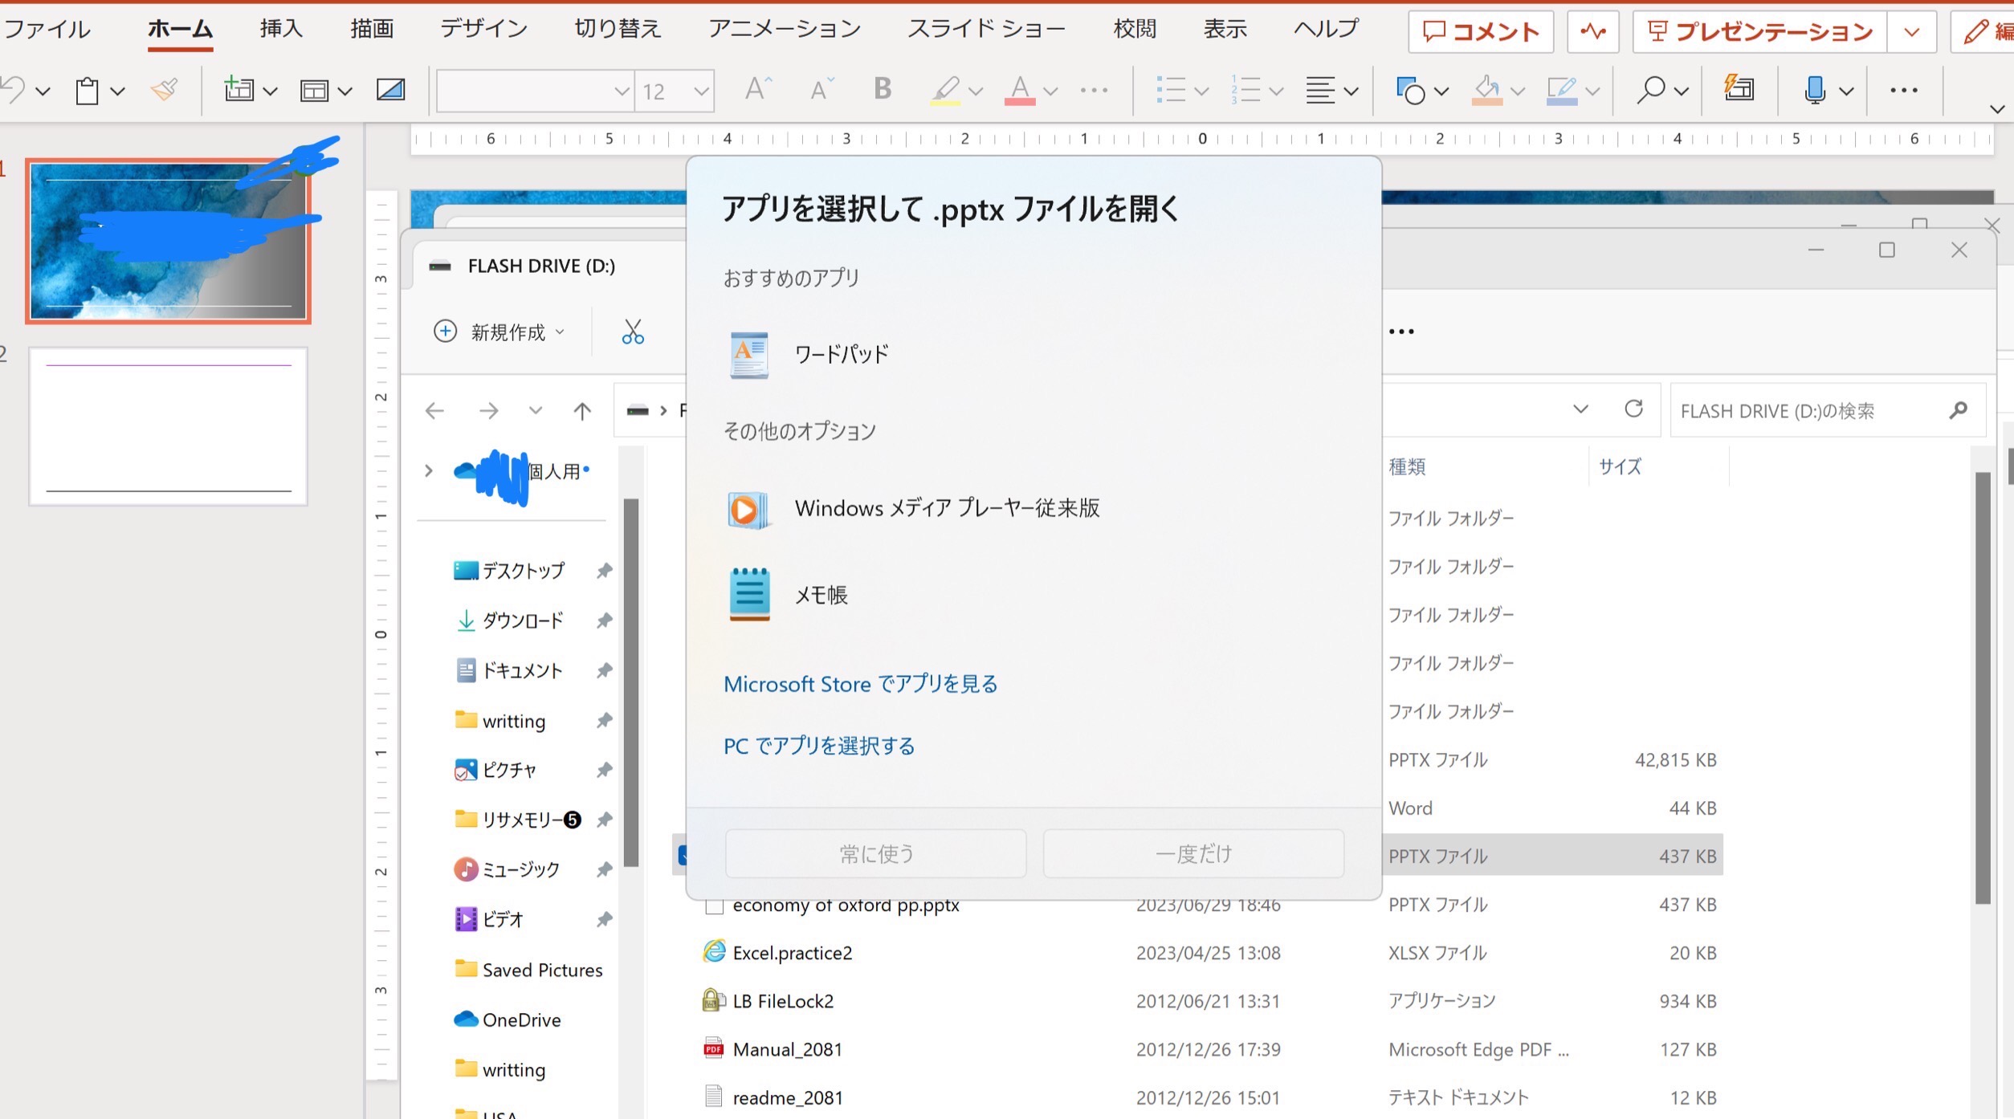
Task: Open the font size dropdown
Action: coord(701,92)
